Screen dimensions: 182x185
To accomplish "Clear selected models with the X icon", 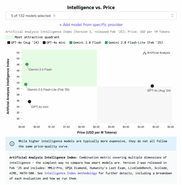I will (x=54, y=16).
